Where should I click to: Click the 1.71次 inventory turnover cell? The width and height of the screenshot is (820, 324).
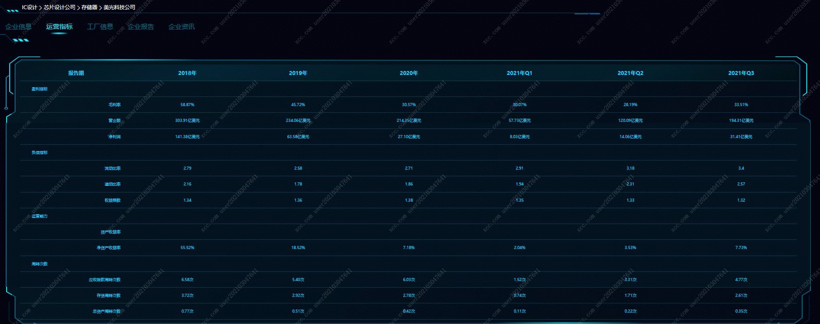coord(630,296)
